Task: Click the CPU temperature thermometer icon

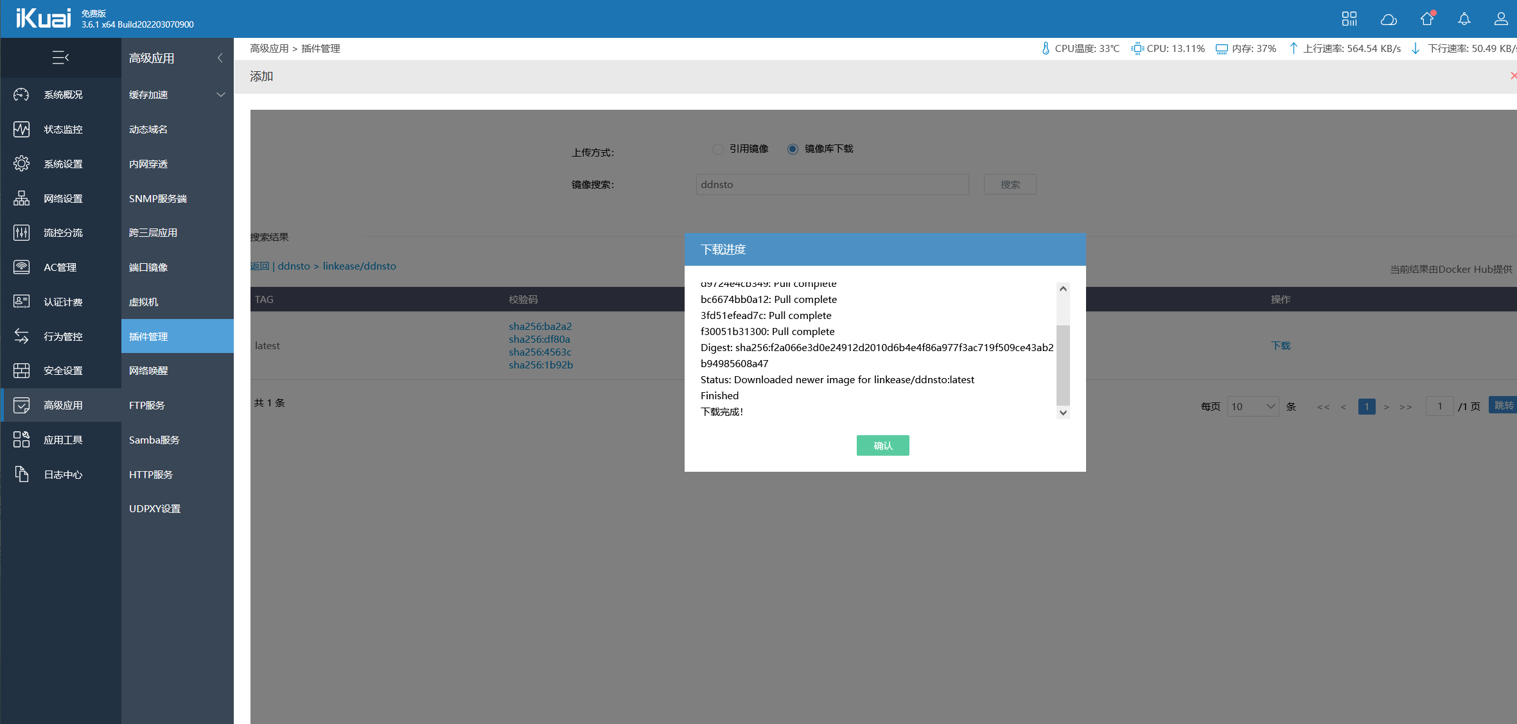Action: 1046,48
